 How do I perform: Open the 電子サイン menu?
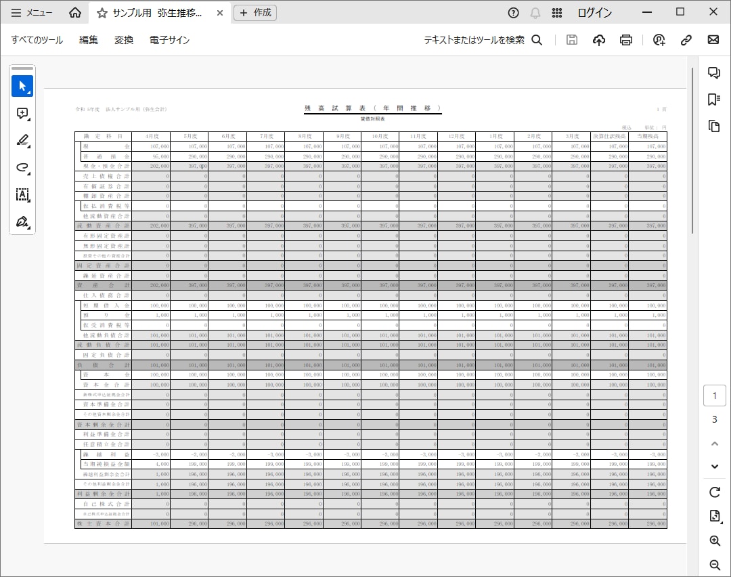pyautogui.click(x=169, y=40)
